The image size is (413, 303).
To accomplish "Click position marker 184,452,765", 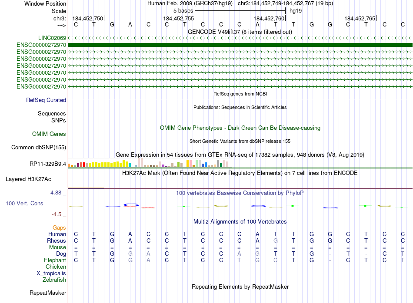I will coord(360,18).
